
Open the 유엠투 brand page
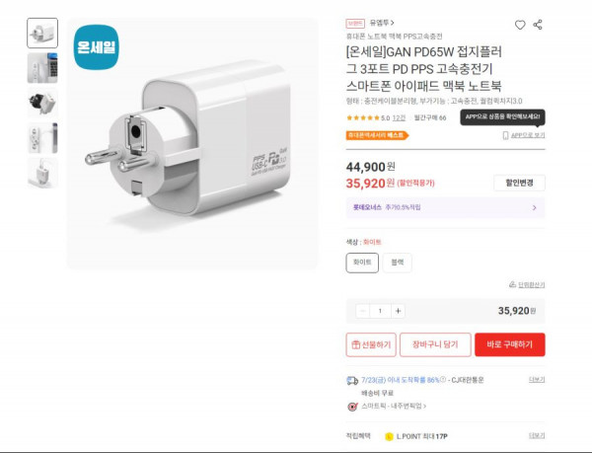point(382,23)
